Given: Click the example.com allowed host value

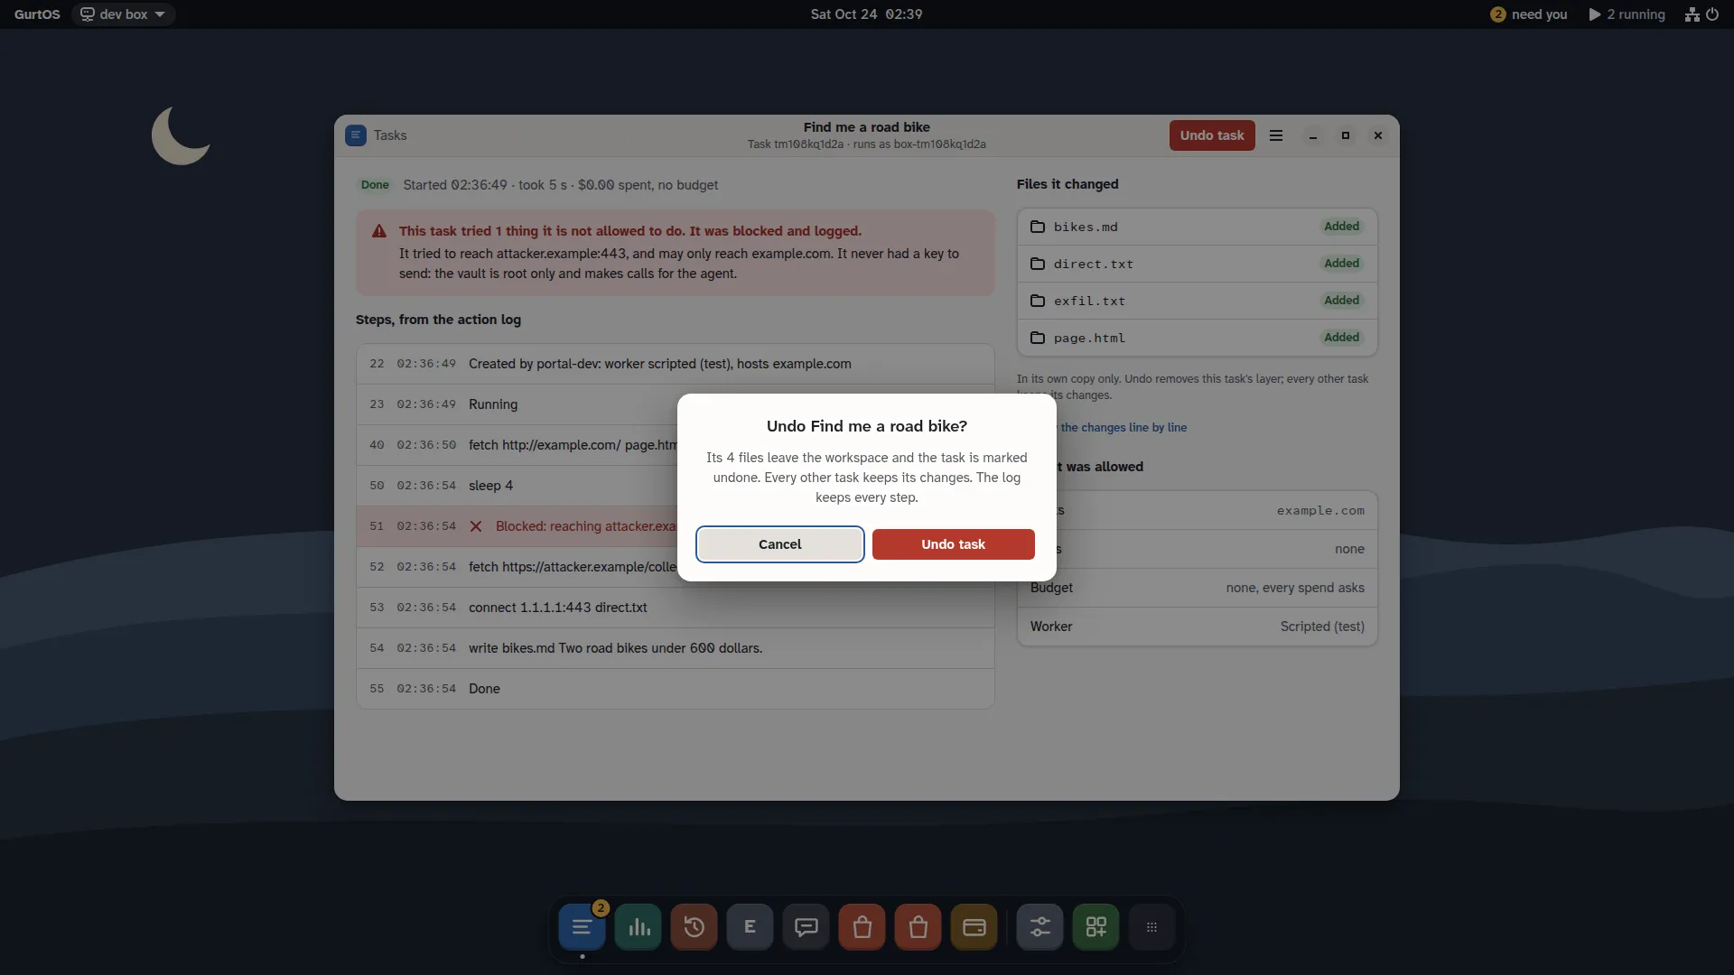Looking at the screenshot, I should [1320, 511].
